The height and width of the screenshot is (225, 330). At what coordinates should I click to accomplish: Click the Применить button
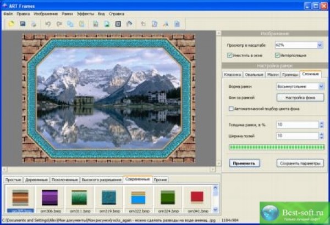pyautogui.click(x=244, y=163)
